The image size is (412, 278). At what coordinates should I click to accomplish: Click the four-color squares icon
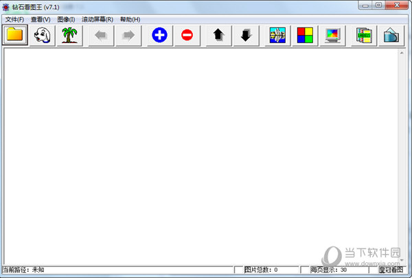click(x=305, y=35)
